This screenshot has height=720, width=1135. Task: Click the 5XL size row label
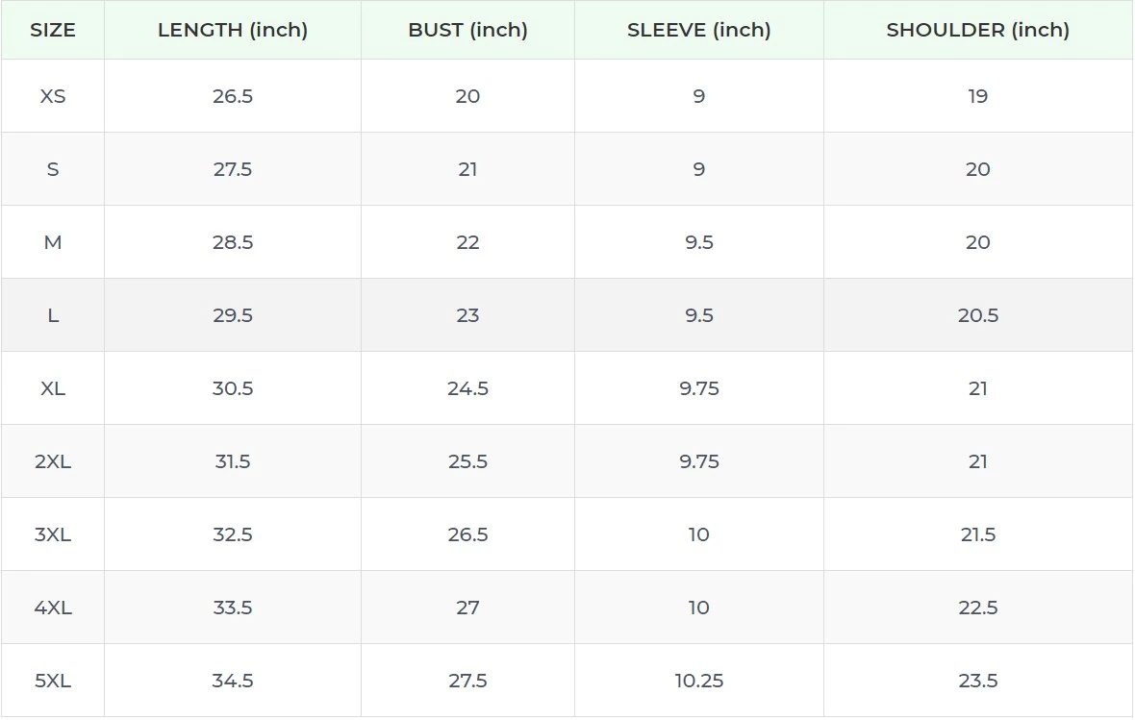(53, 681)
